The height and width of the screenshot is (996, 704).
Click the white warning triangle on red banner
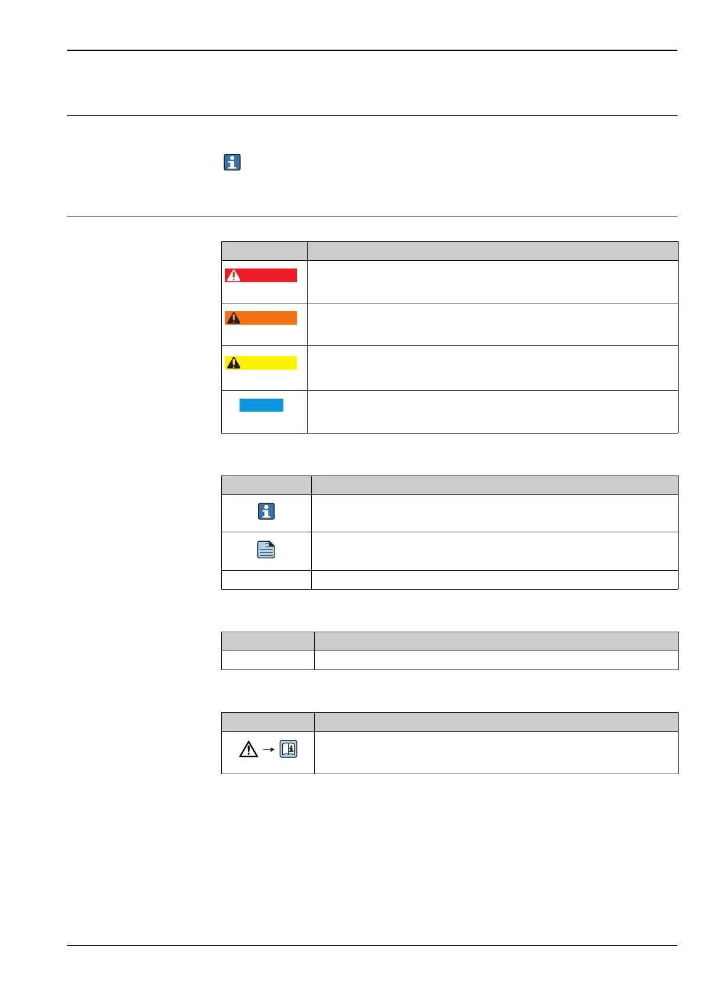234,276
